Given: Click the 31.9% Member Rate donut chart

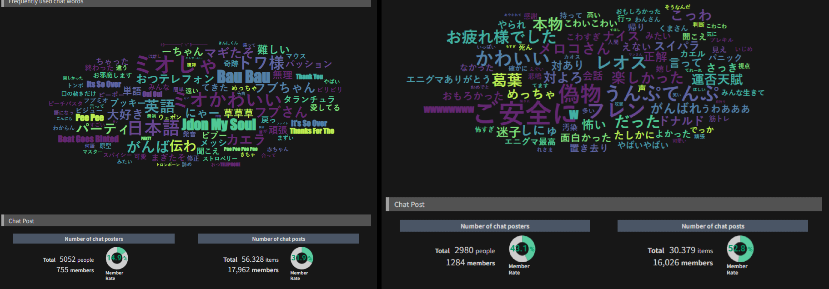Looking at the screenshot, I should (301, 258).
